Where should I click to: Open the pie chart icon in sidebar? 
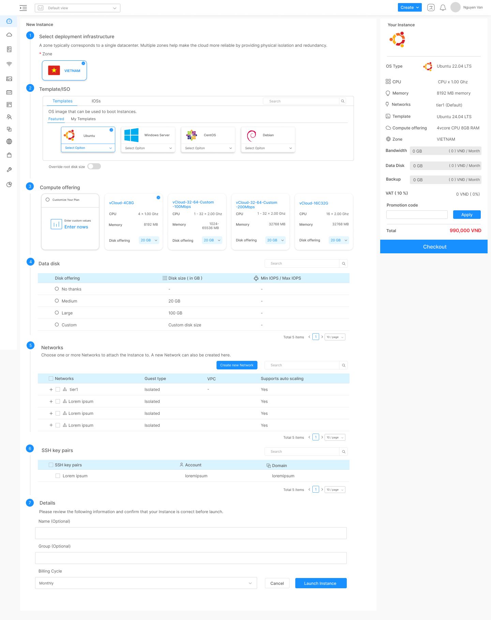[9, 184]
